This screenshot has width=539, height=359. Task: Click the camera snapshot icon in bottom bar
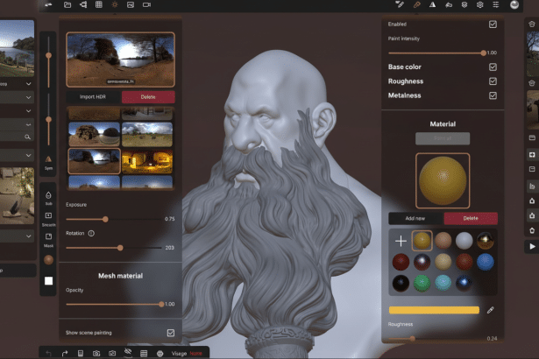[x=96, y=353]
